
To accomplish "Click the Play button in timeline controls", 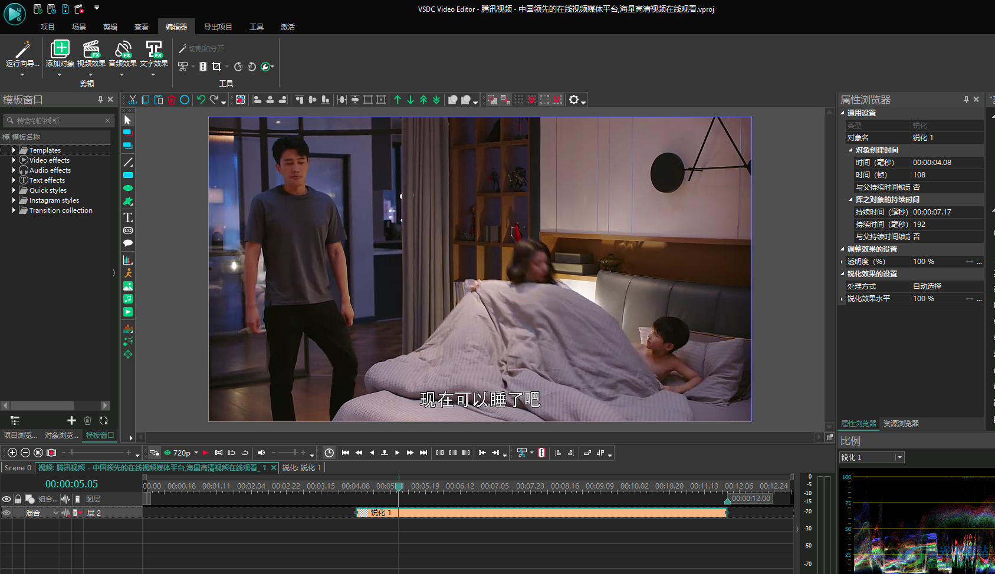I will click(x=397, y=453).
